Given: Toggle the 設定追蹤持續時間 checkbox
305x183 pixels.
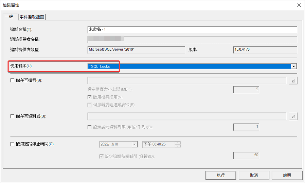Looking at the screenshot, I should click(x=102, y=157).
